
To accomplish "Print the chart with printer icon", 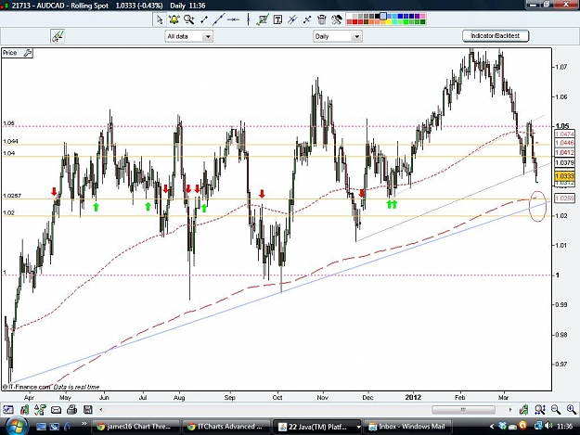I will pyautogui.click(x=72, y=410).
